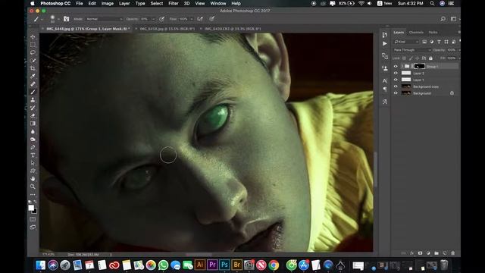Viewport: 485px width, 273px height.
Task: Select the Rectangular Marquee tool
Action: coord(33,45)
